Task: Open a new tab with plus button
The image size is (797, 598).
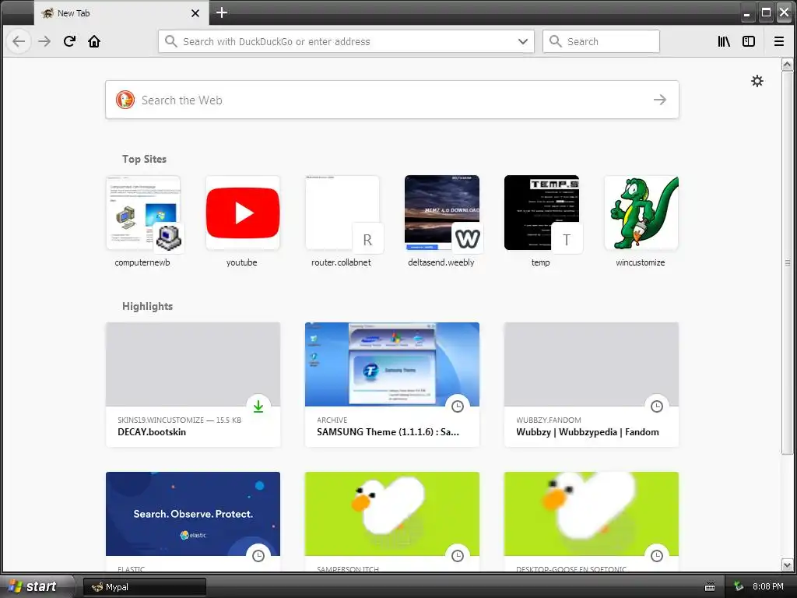Action: (x=222, y=12)
